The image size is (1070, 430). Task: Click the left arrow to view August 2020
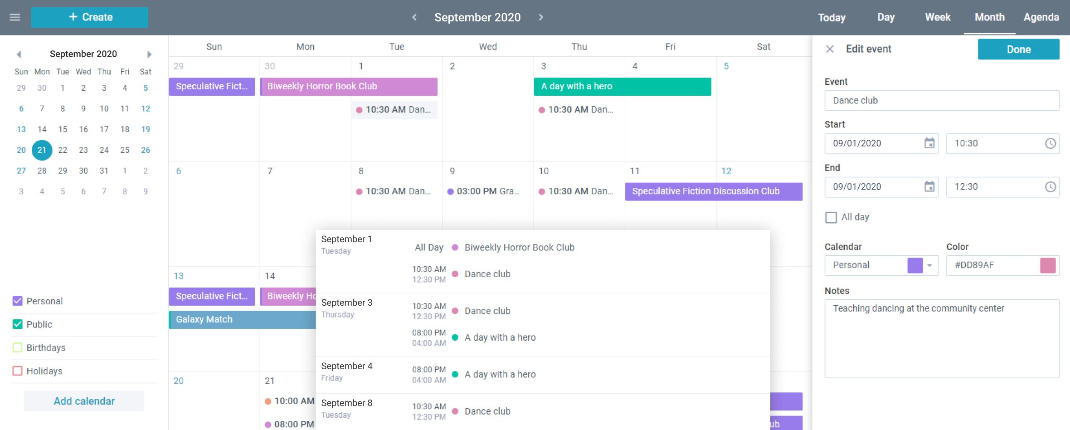tap(414, 17)
